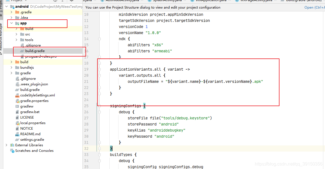Click the .gradle folder icon
Viewport: 325px width, 169px height.
[x=17, y=12]
